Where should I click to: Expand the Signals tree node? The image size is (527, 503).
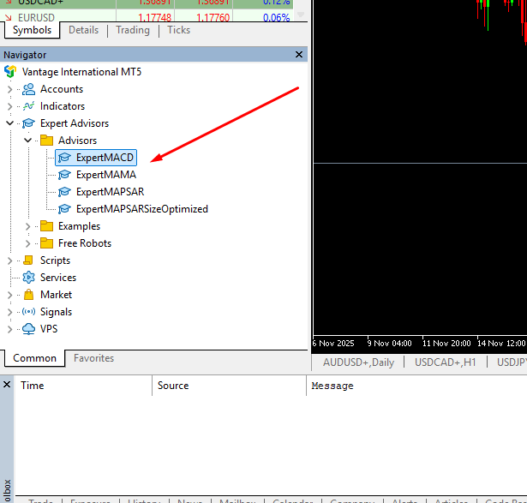click(x=9, y=312)
